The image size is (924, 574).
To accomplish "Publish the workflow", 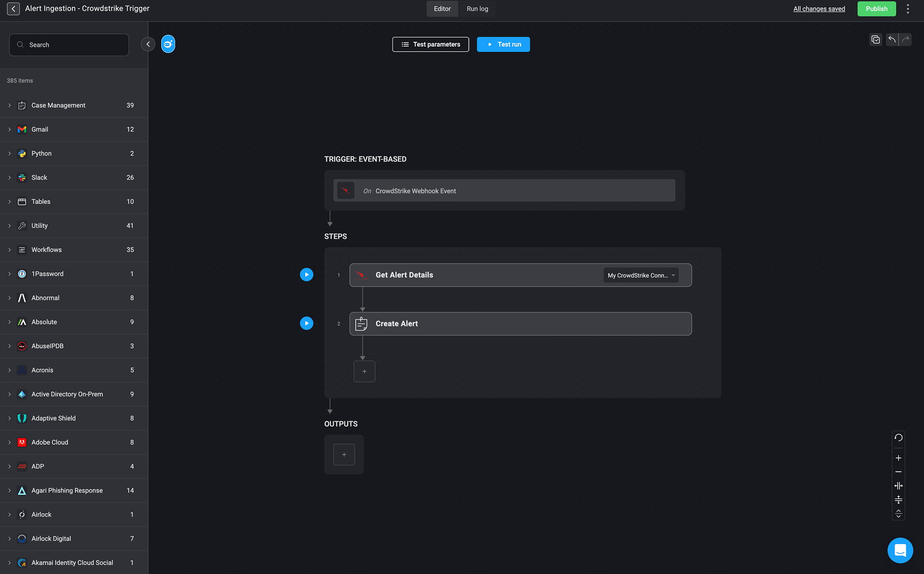I will pyautogui.click(x=876, y=9).
